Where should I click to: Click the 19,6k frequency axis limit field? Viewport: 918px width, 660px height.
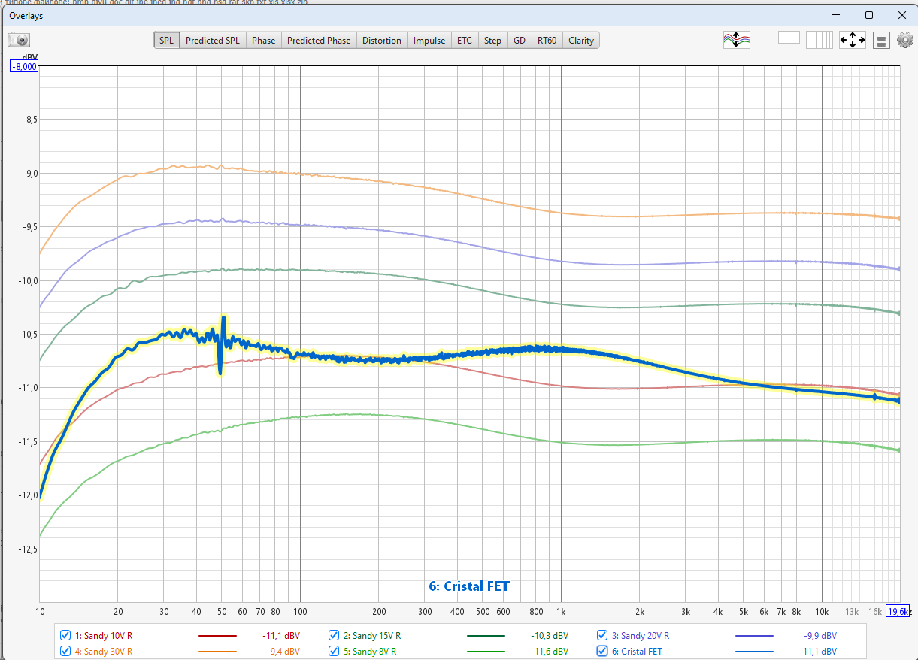898,611
